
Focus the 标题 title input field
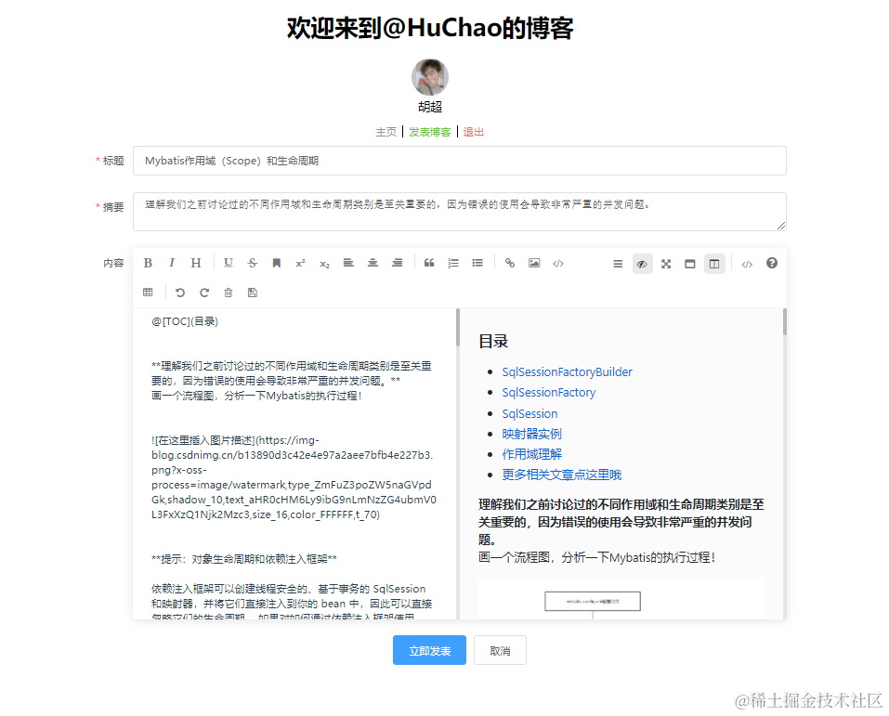[459, 161]
